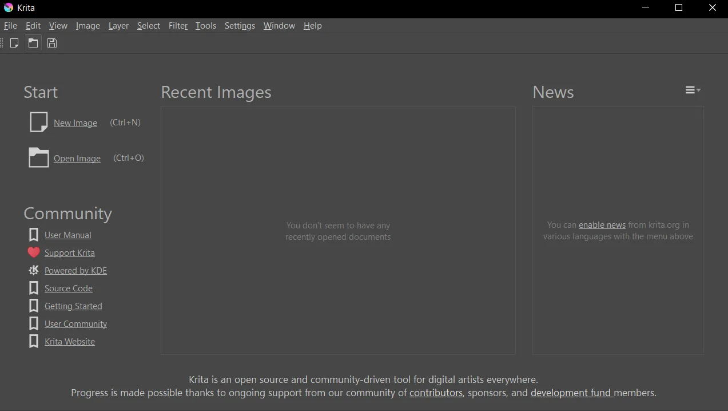Screen dimensions: 728x411
Task: Click the Krita logo in the title bar
Action: click(x=9, y=7)
